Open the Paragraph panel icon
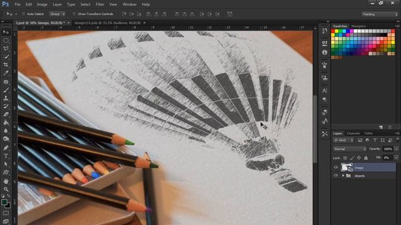The width and height of the screenshot is (401, 225). click(x=325, y=99)
